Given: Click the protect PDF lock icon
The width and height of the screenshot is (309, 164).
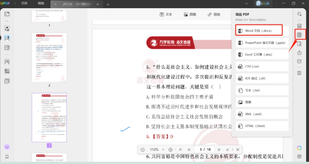Looking at the screenshot, I should (299, 44).
